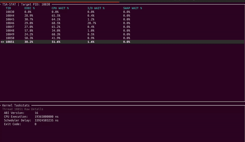Click Scheduler Delay value 33924503235 ns
This screenshot has width=245, height=142.
(x=47, y=120)
